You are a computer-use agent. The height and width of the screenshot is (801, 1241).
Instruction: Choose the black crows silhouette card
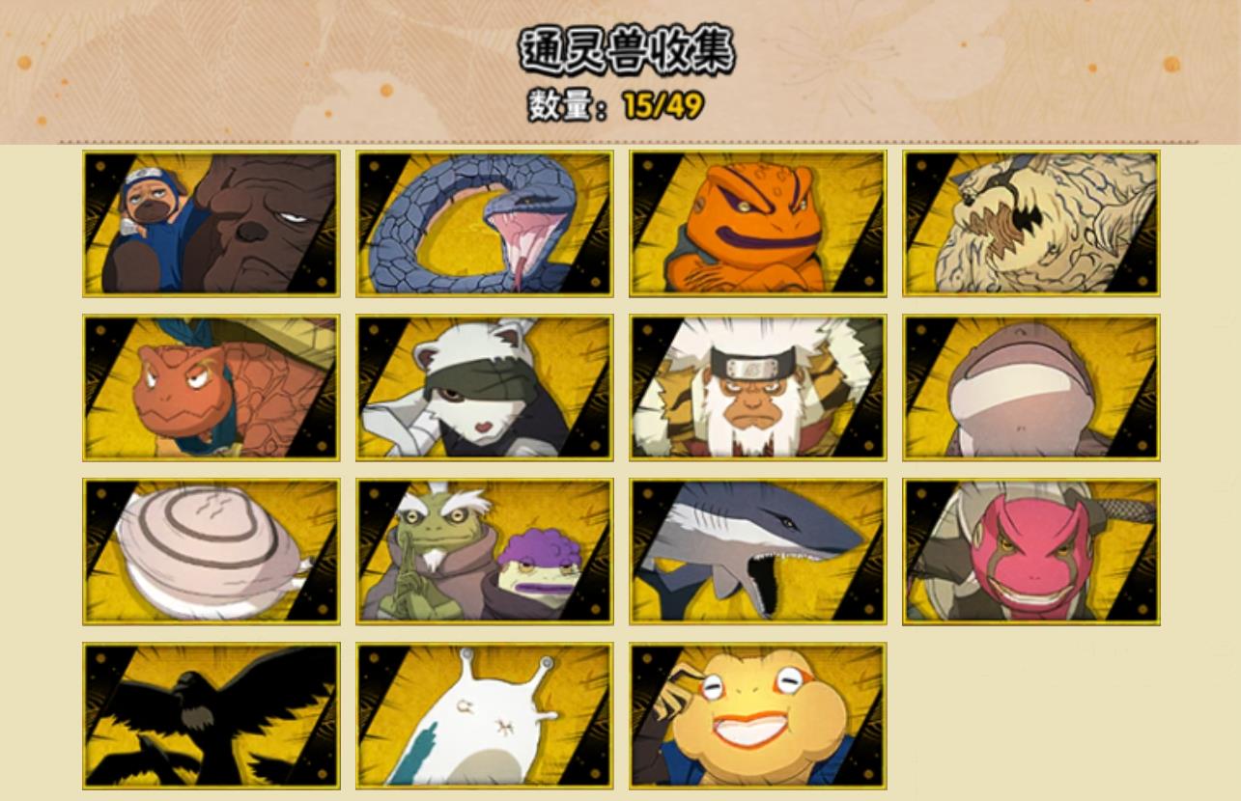coord(211,715)
